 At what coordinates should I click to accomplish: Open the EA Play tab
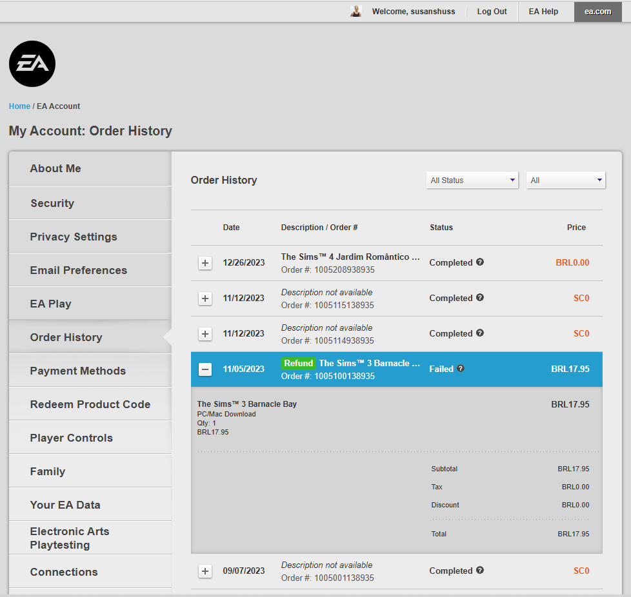tap(90, 304)
